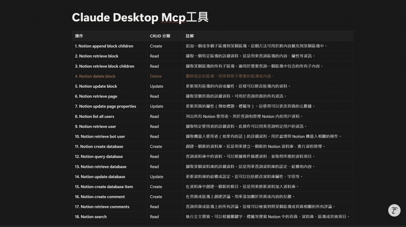Click the note text for delete block row
The image size is (406, 227).
(230, 76)
